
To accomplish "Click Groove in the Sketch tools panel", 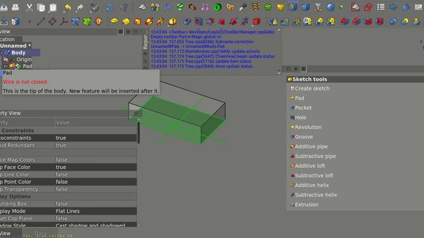I will point(303,137).
